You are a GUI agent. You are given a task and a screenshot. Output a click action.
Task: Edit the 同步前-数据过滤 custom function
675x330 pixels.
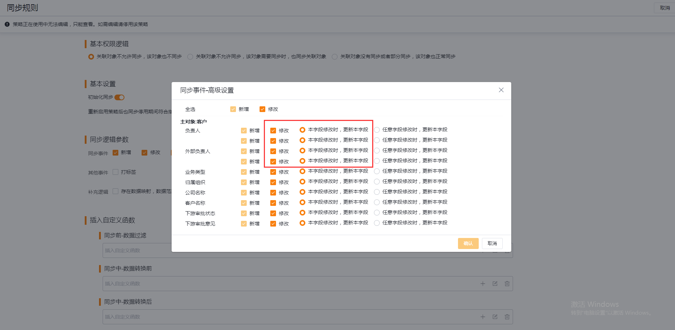pyautogui.click(x=495, y=250)
